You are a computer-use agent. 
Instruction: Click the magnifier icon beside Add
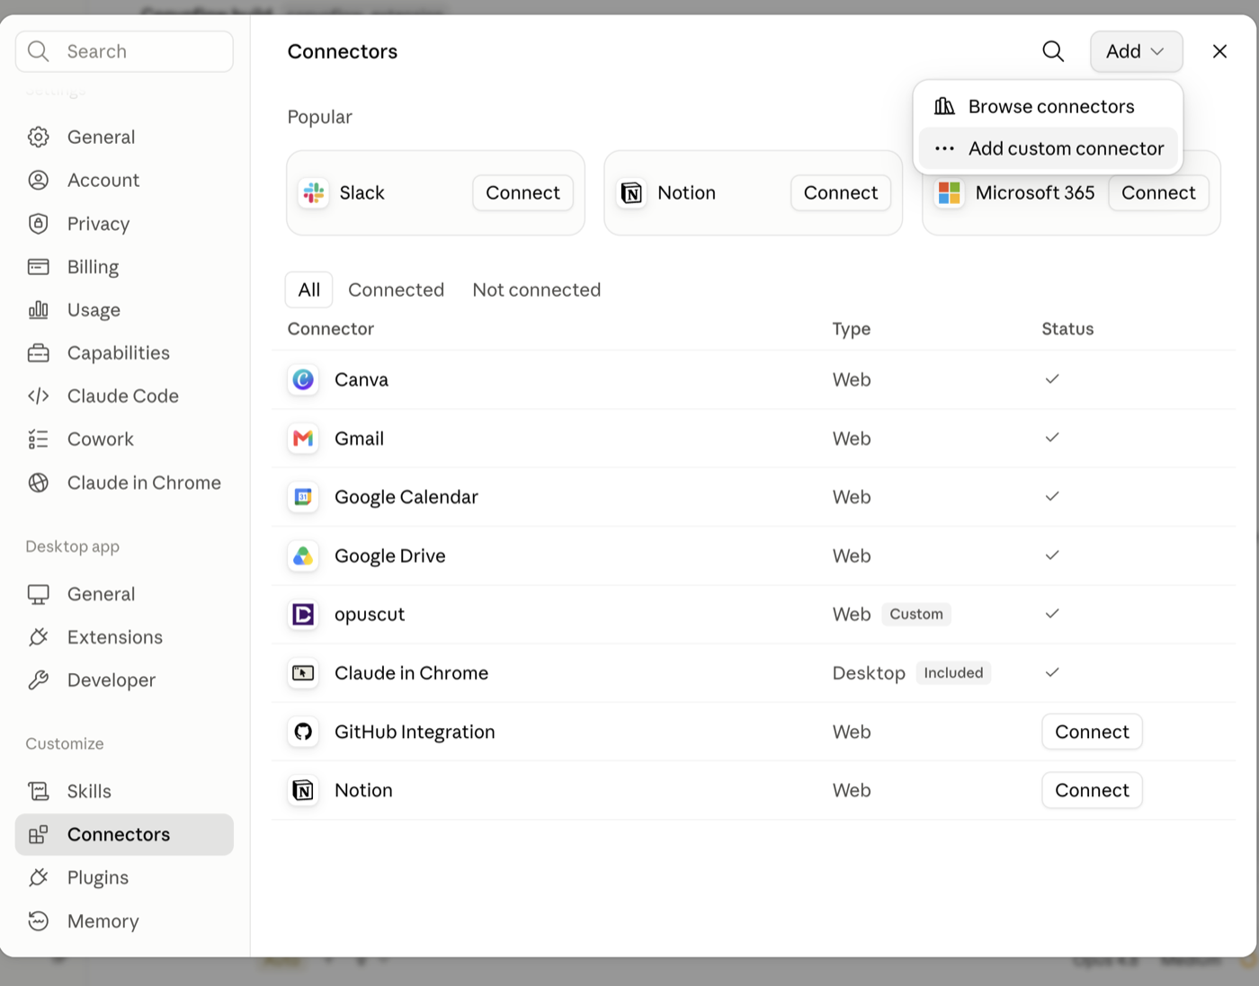[1053, 51]
